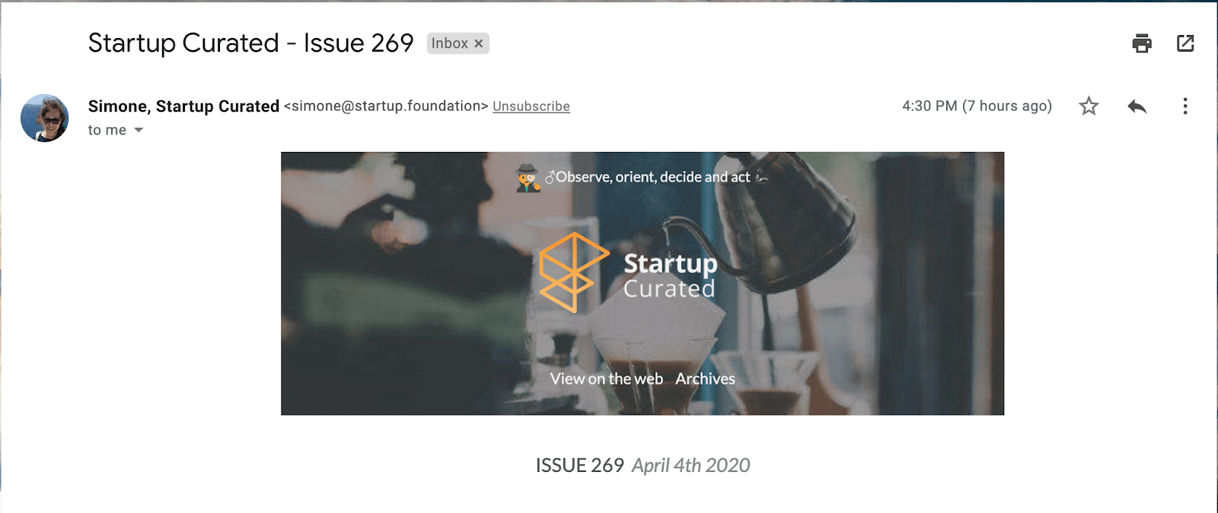Remove the Inbox label with the x
This screenshot has height=513, width=1218.
click(x=479, y=44)
